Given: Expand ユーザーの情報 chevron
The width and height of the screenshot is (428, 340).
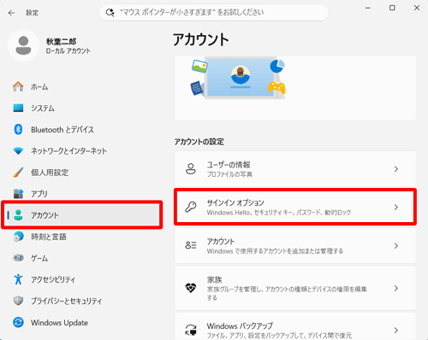Looking at the screenshot, I should (396, 169).
